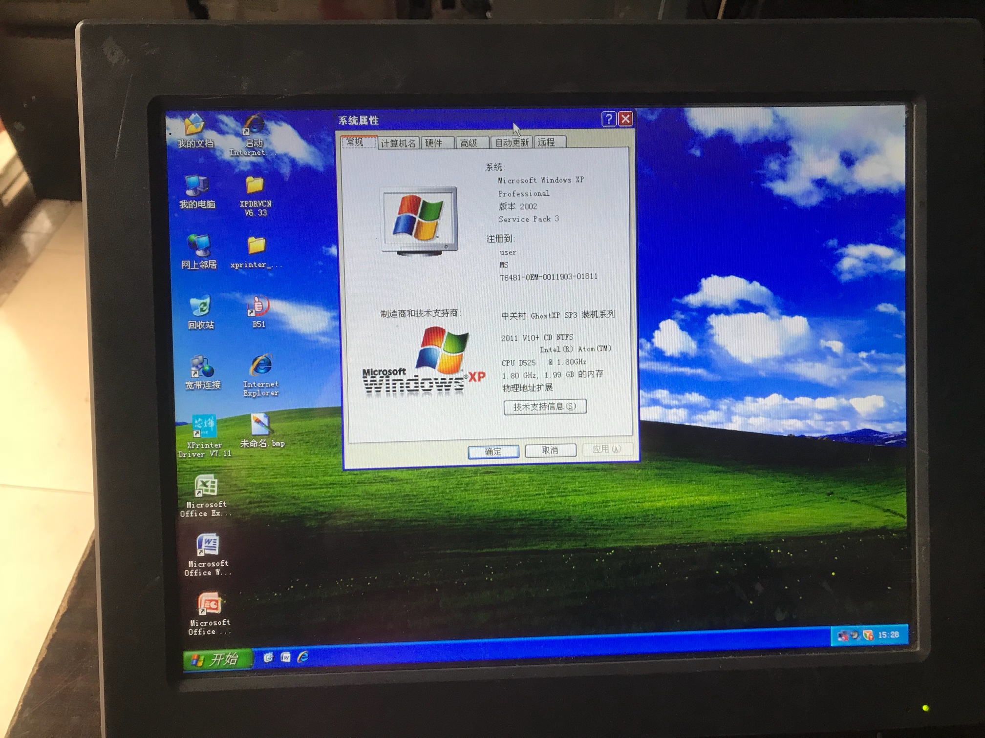Open the Microsoft Office Excel shortcut

click(206, 495)
